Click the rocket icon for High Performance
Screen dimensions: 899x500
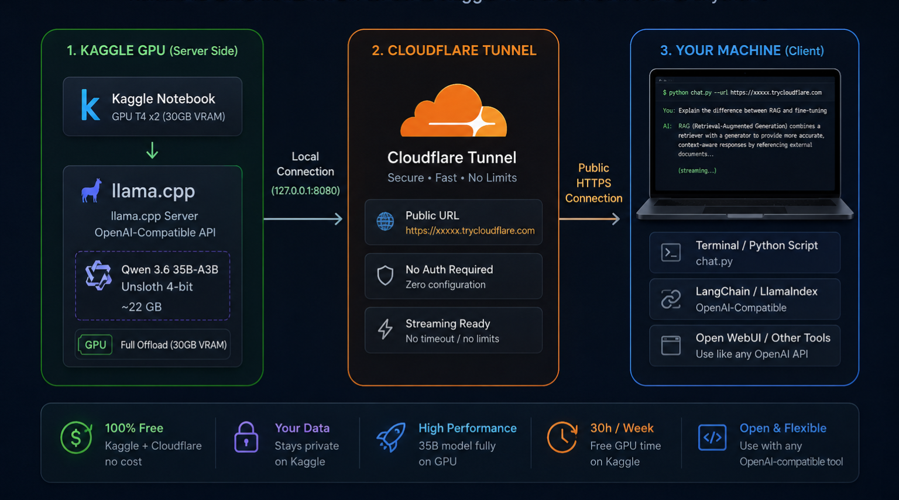[390, 437]
